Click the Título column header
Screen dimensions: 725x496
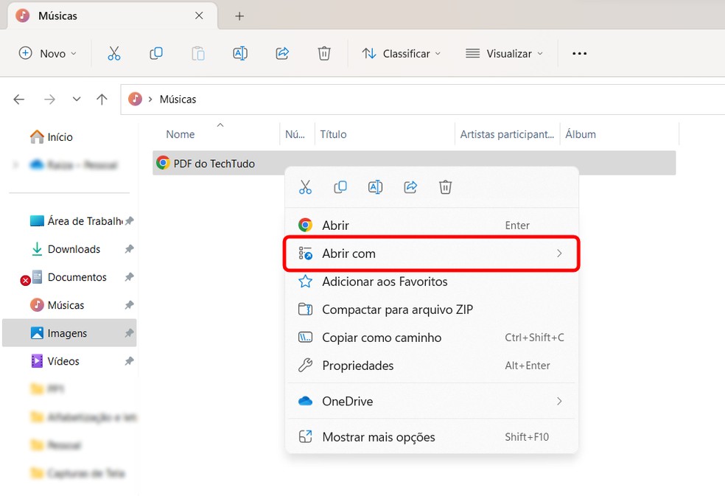(x=333, y=134)
